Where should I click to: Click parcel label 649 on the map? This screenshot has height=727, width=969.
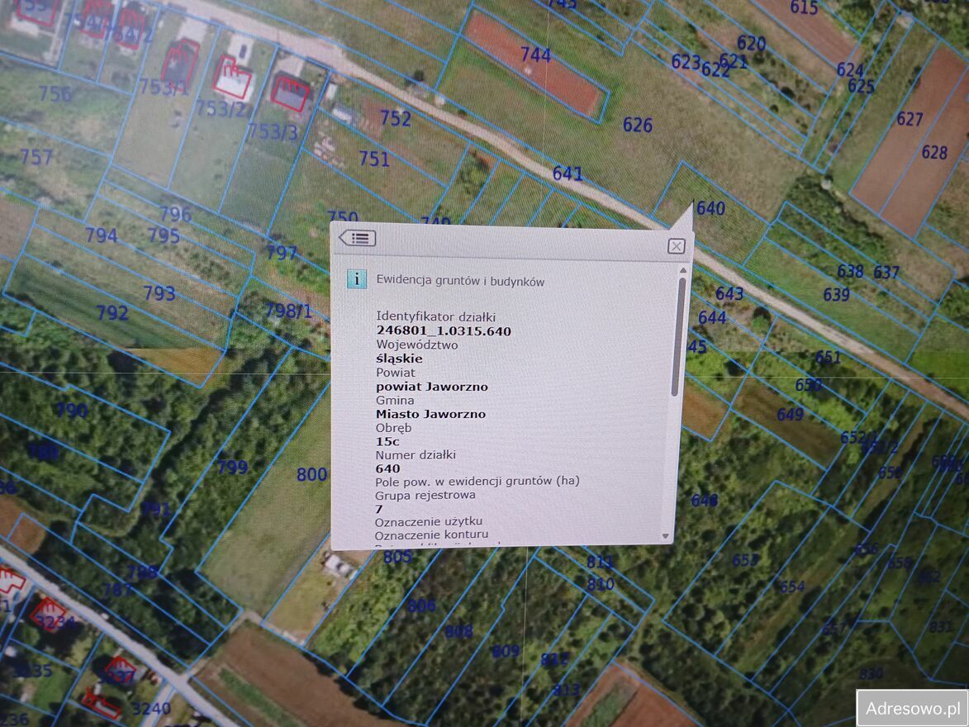pyautogui.click(x=791, y=414)
